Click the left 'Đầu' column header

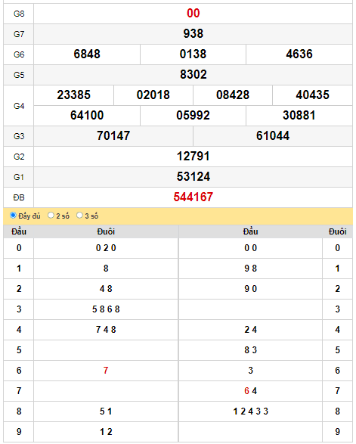(x=19, y=231)
